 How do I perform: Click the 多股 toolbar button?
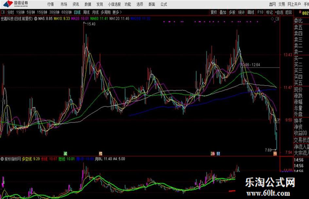pos(232,12)
